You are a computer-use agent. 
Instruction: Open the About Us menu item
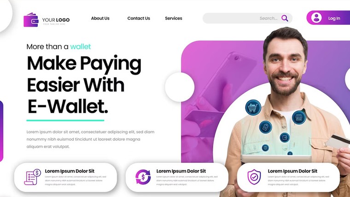[100, 18]
